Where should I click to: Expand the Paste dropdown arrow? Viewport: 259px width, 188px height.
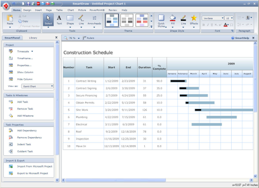pyautogui.click(x=10, y=27)
